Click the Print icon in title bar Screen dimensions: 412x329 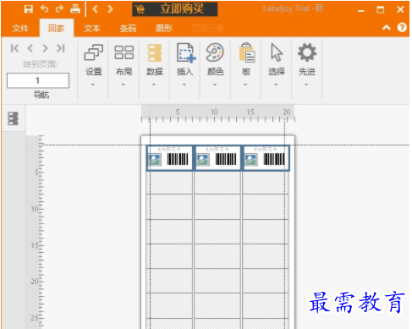pos(75,9)
